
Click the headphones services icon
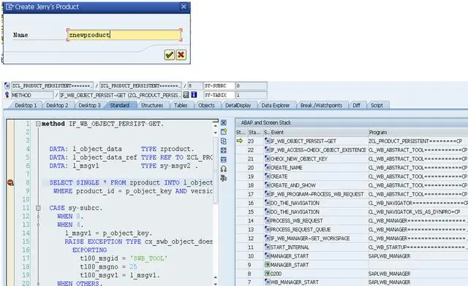[224, 169]
